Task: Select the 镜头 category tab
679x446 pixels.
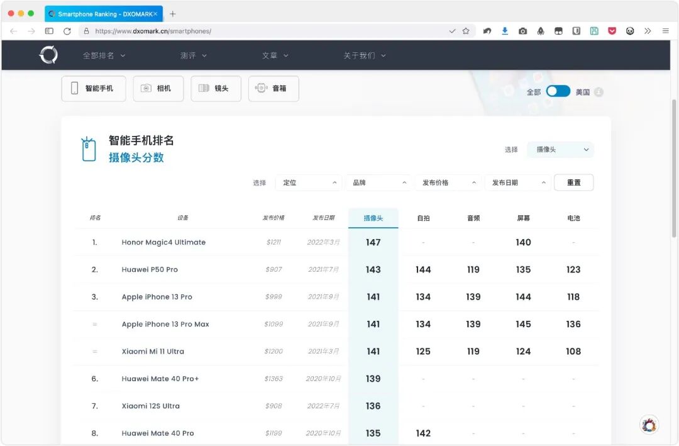Action: point(216,89)
